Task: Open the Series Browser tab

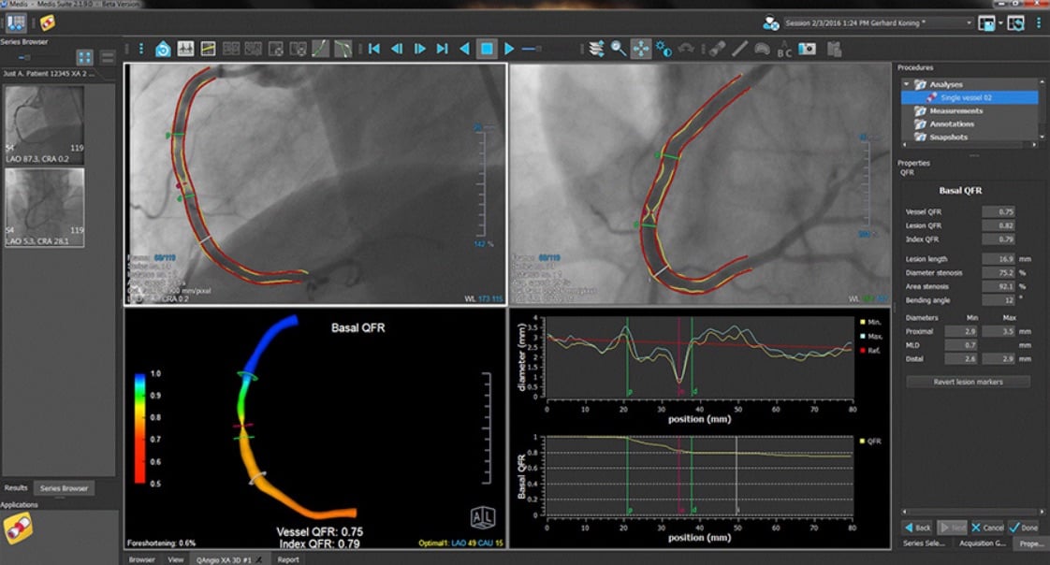Action: pyautogui.click(x=64, y=488)
